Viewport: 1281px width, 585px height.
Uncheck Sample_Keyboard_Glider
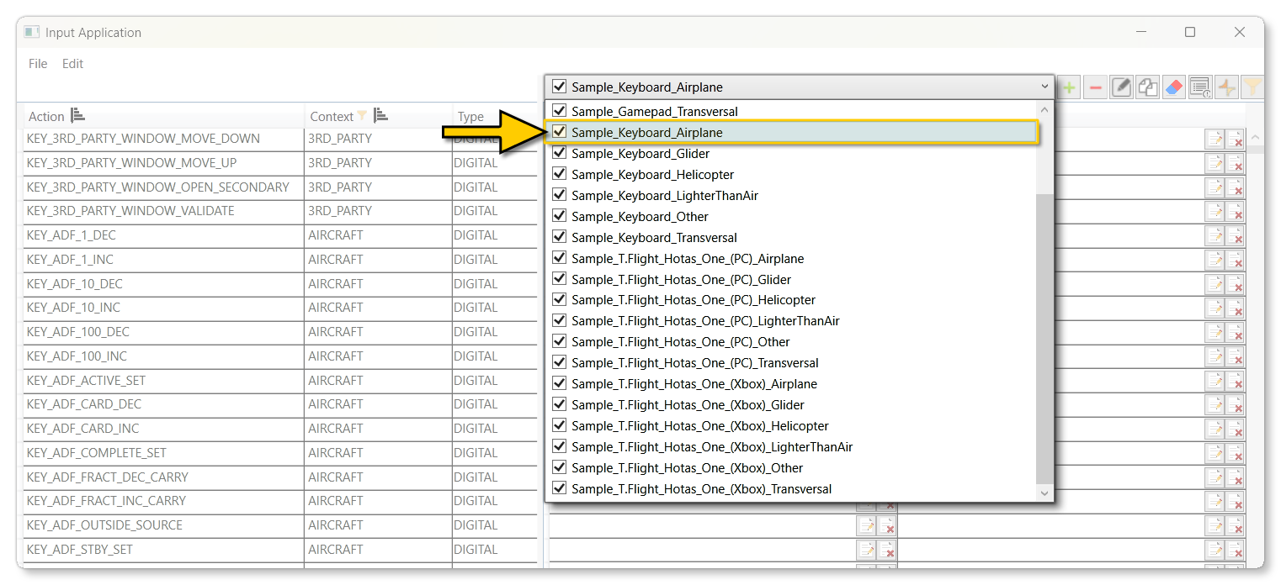coord(559,153)
